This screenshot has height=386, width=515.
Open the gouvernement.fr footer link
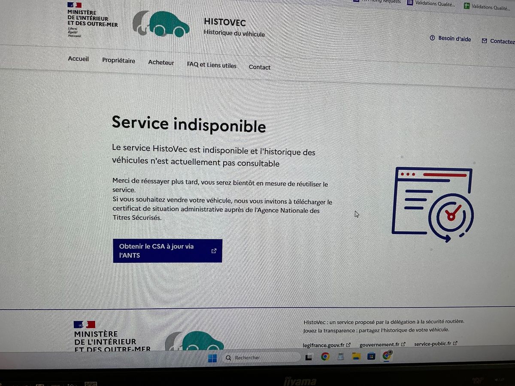(x=382, y=344)
